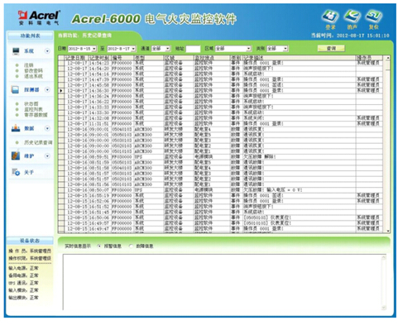Open the 关于 about icon
The width and height of the screenshot is (403, 325).
(x=16, y=172)
